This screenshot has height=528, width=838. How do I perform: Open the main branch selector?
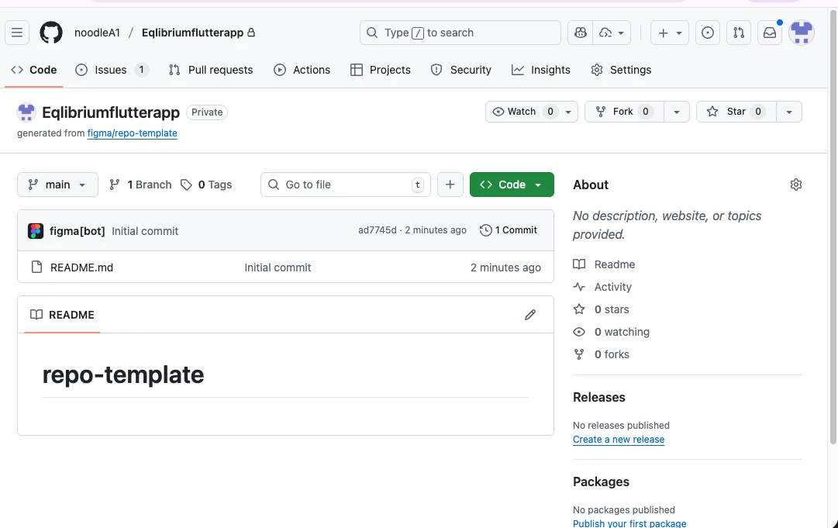[57, 185]
